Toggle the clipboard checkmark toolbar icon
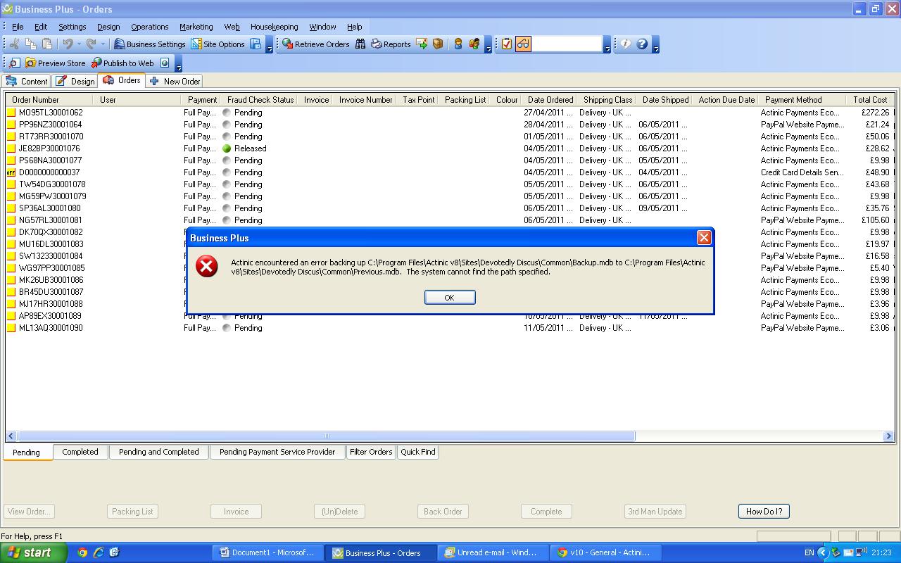The width and height of the screenshot is (901, 563). point(506,44)
